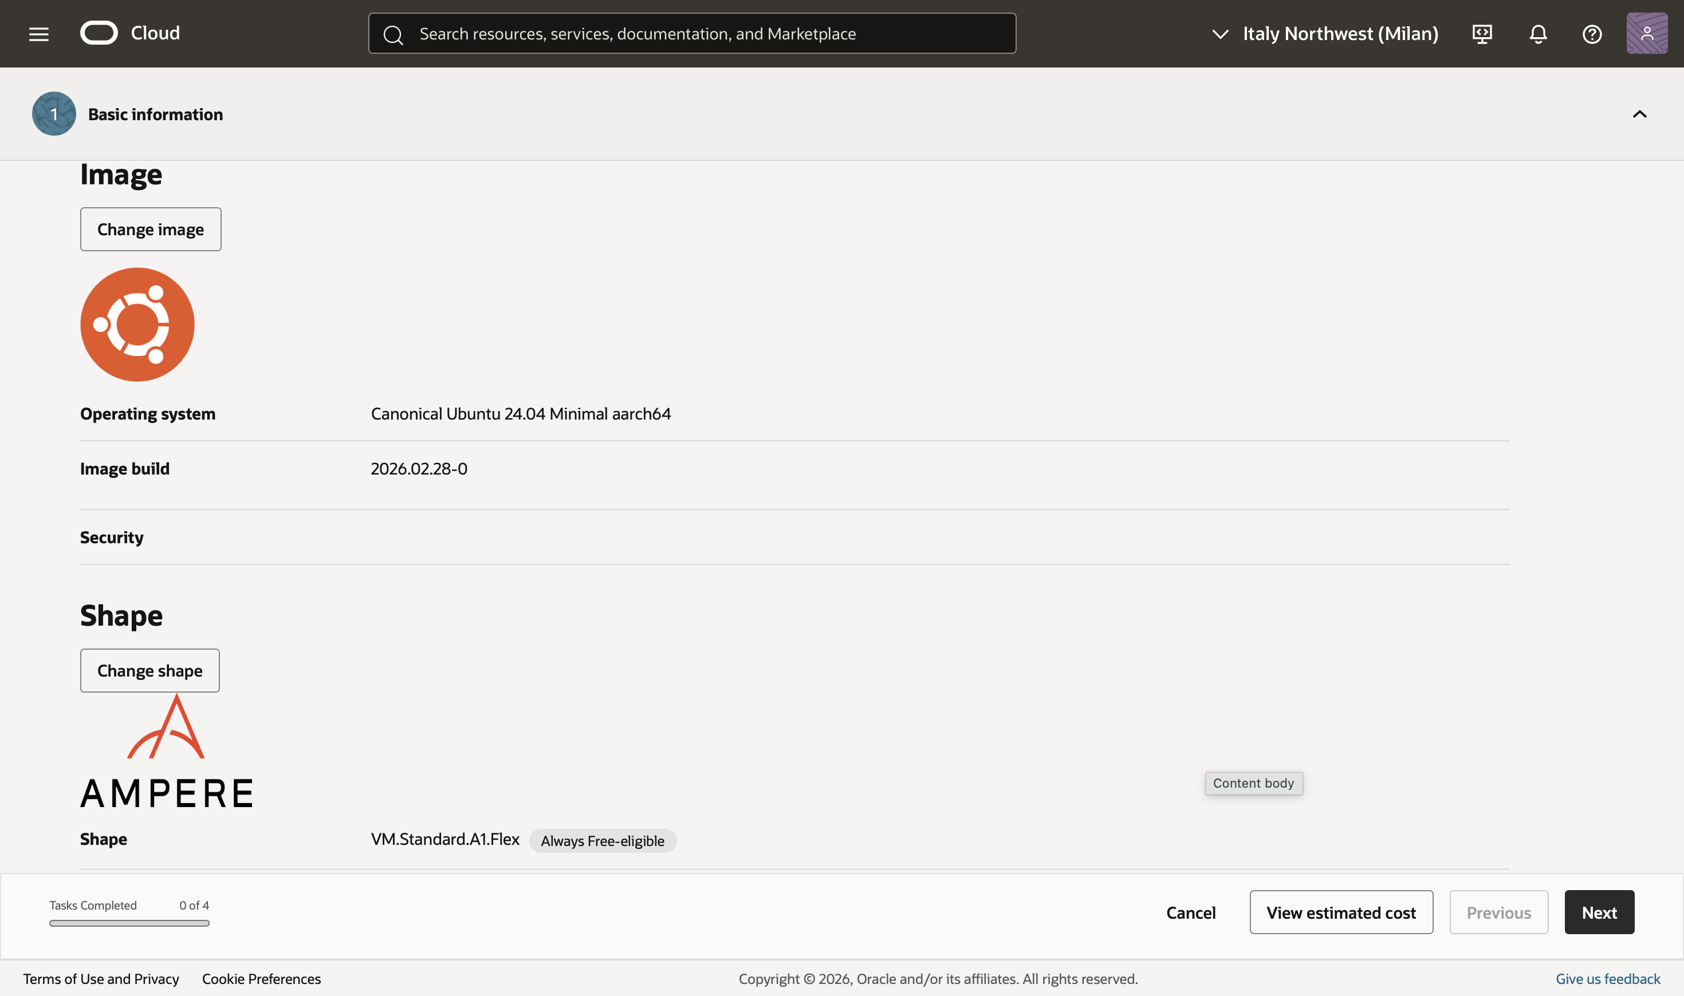1684x996 pixels.
Task: Click the search magnifier icon
Action: pyautogui.click(x=394, y=34)
